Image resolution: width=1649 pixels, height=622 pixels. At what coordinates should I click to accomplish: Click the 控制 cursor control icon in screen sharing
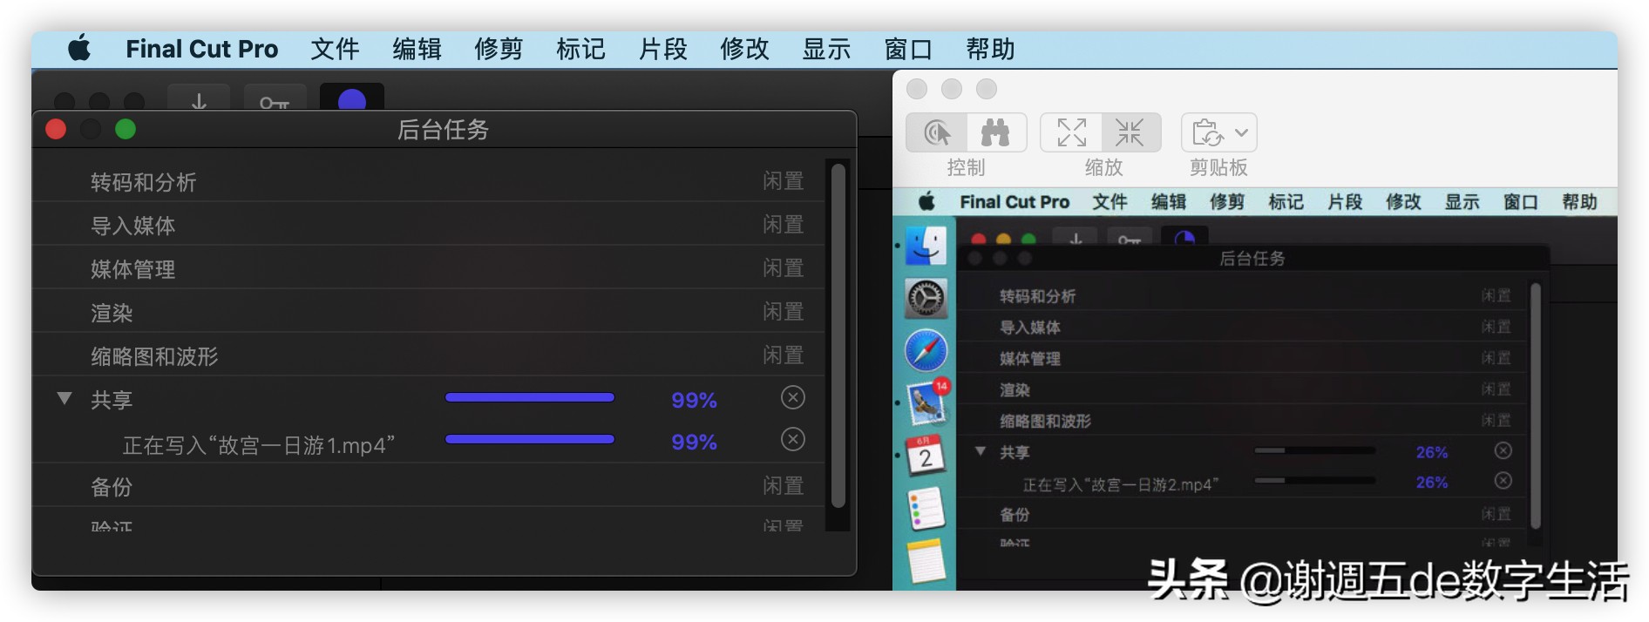pyautogui.click(x=937, y=132)
